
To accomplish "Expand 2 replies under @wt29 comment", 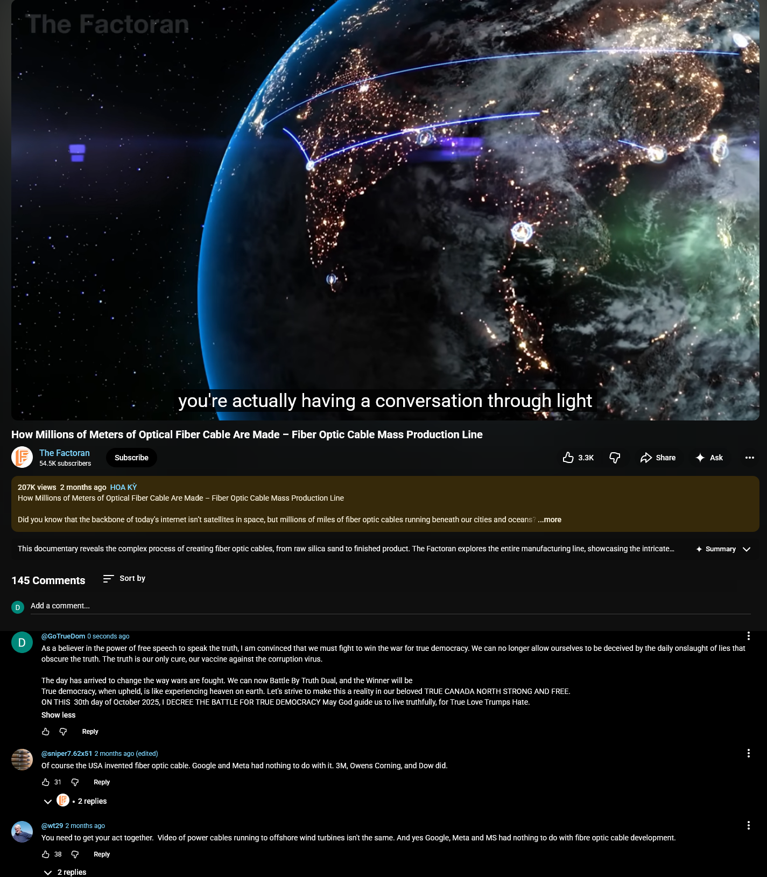I will pos(65,872).
